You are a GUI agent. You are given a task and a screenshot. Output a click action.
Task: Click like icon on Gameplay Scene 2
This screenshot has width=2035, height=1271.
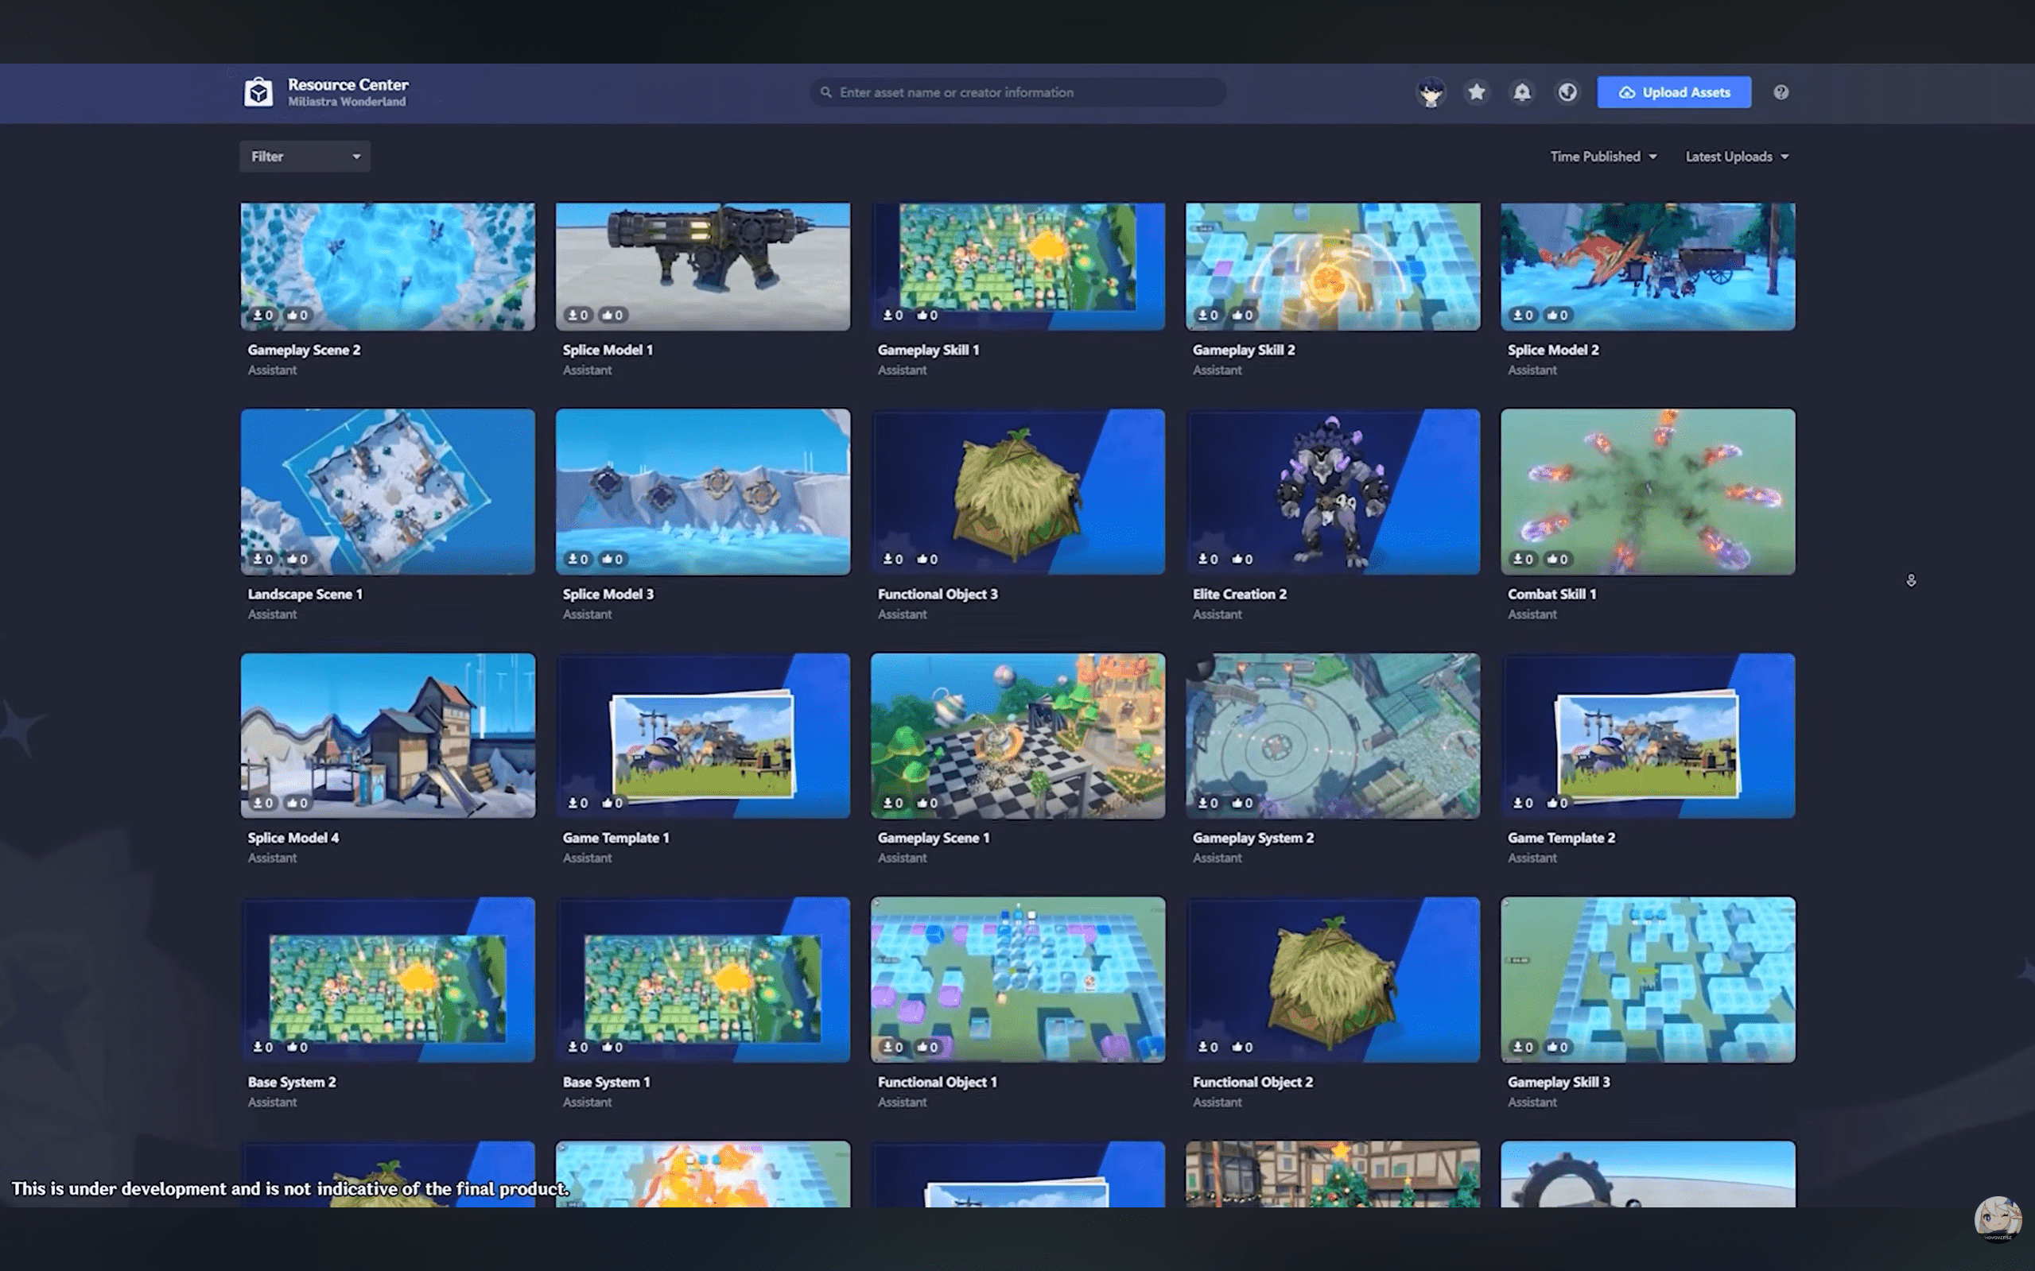tap(292, 316)
